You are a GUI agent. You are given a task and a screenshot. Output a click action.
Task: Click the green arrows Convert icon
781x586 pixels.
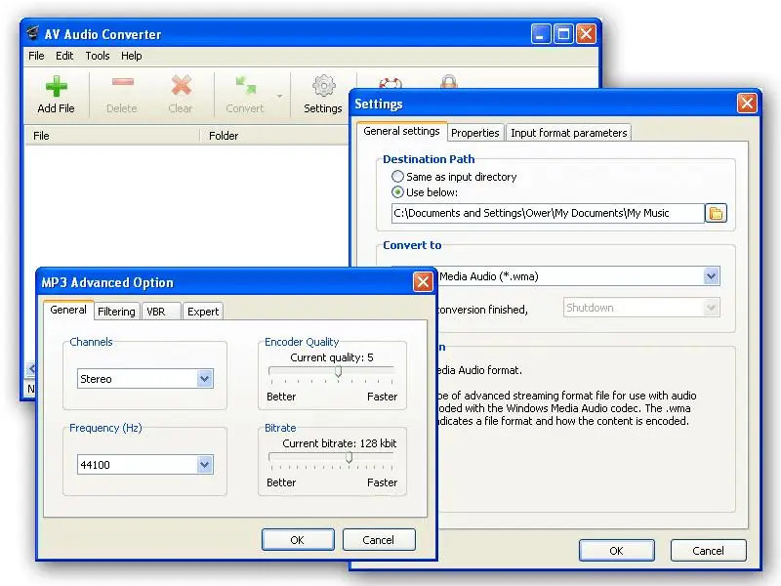[246, 85]
